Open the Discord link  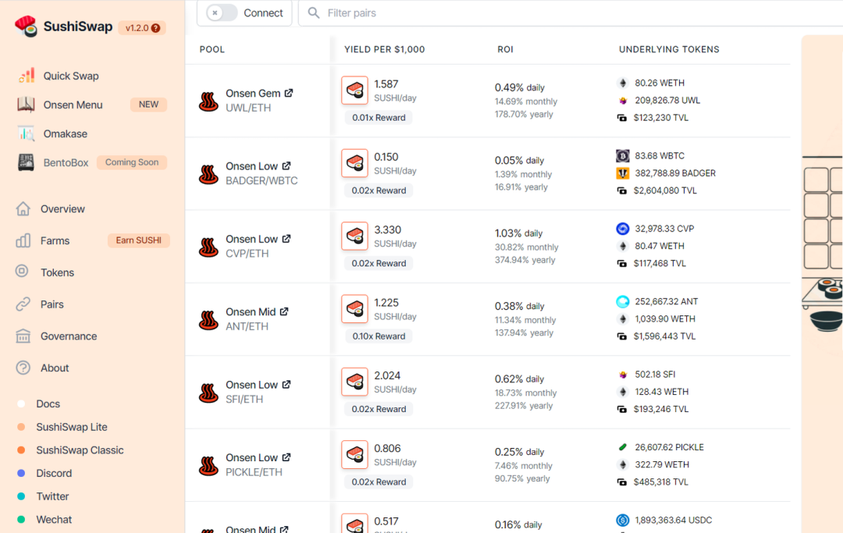tap(54, 474)
